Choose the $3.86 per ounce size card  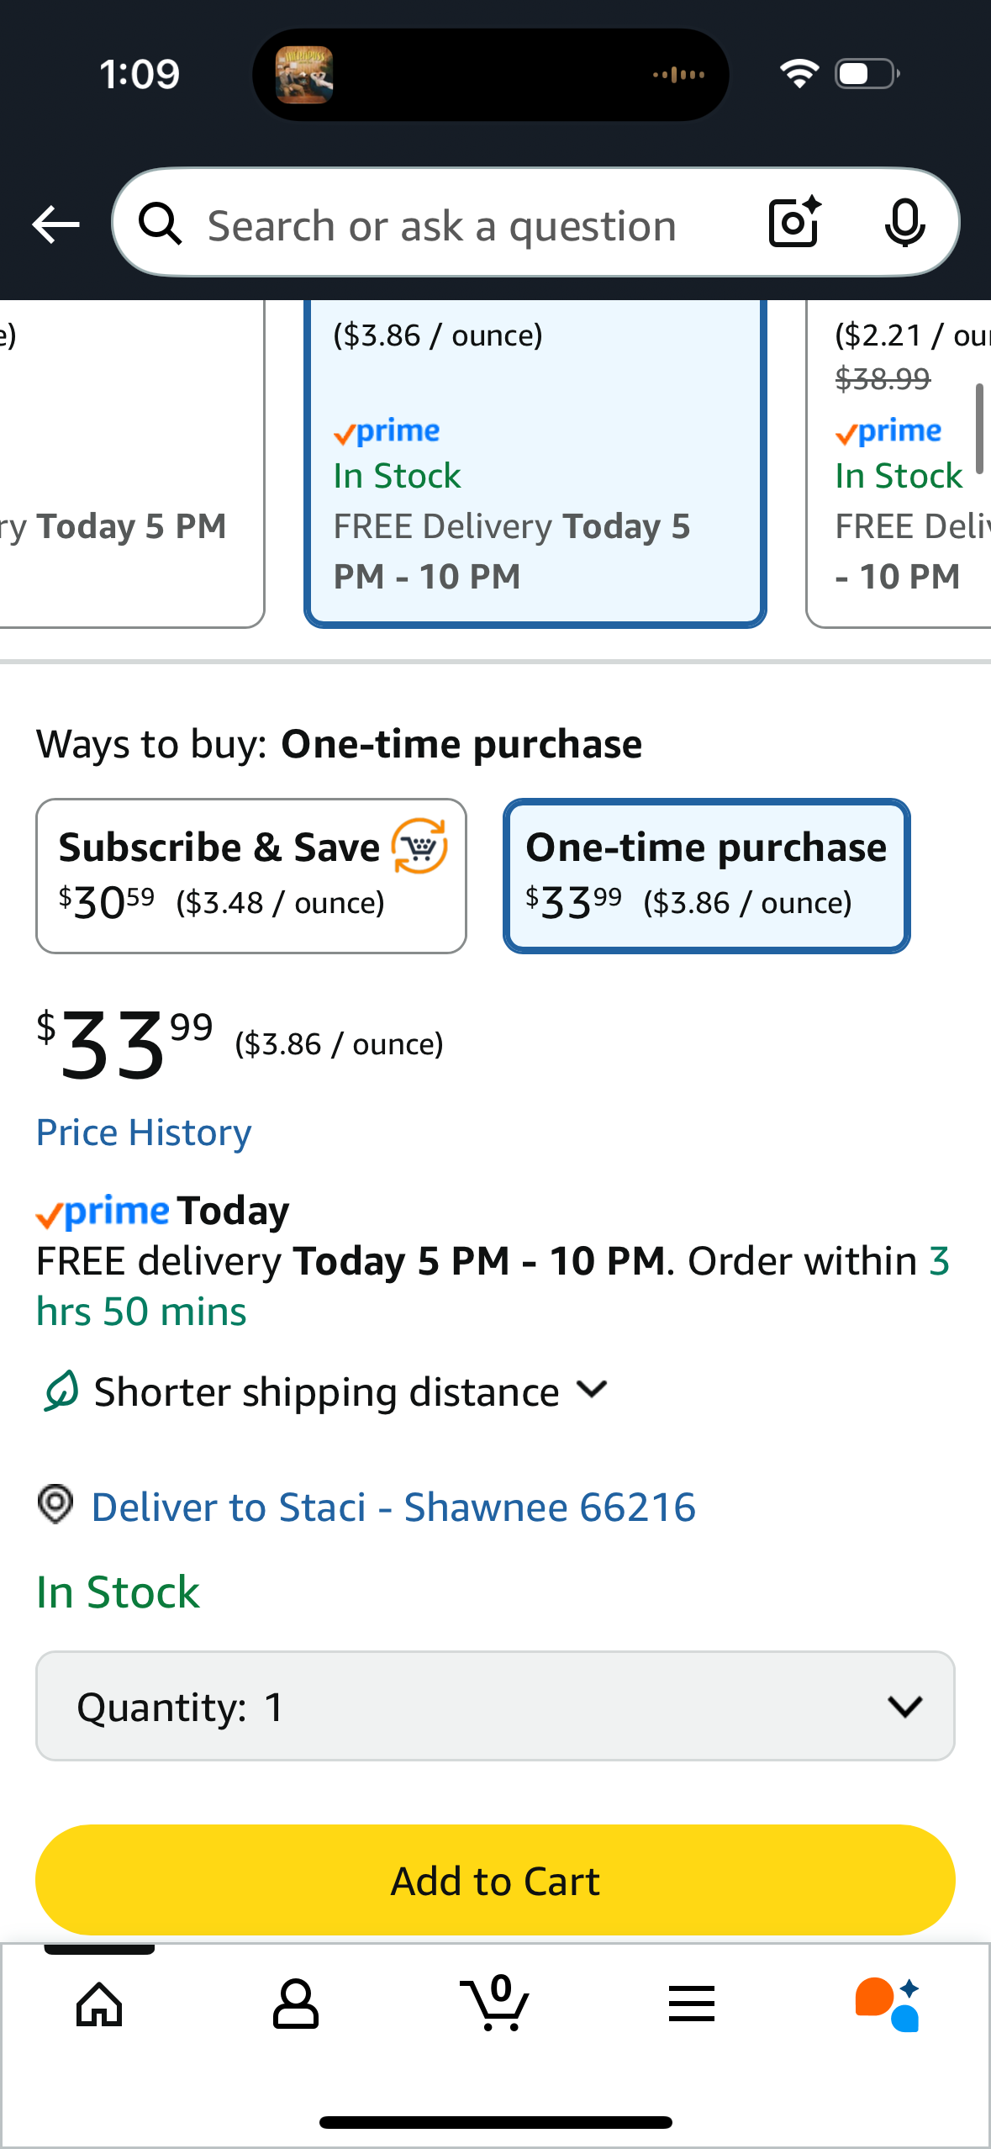535,462
